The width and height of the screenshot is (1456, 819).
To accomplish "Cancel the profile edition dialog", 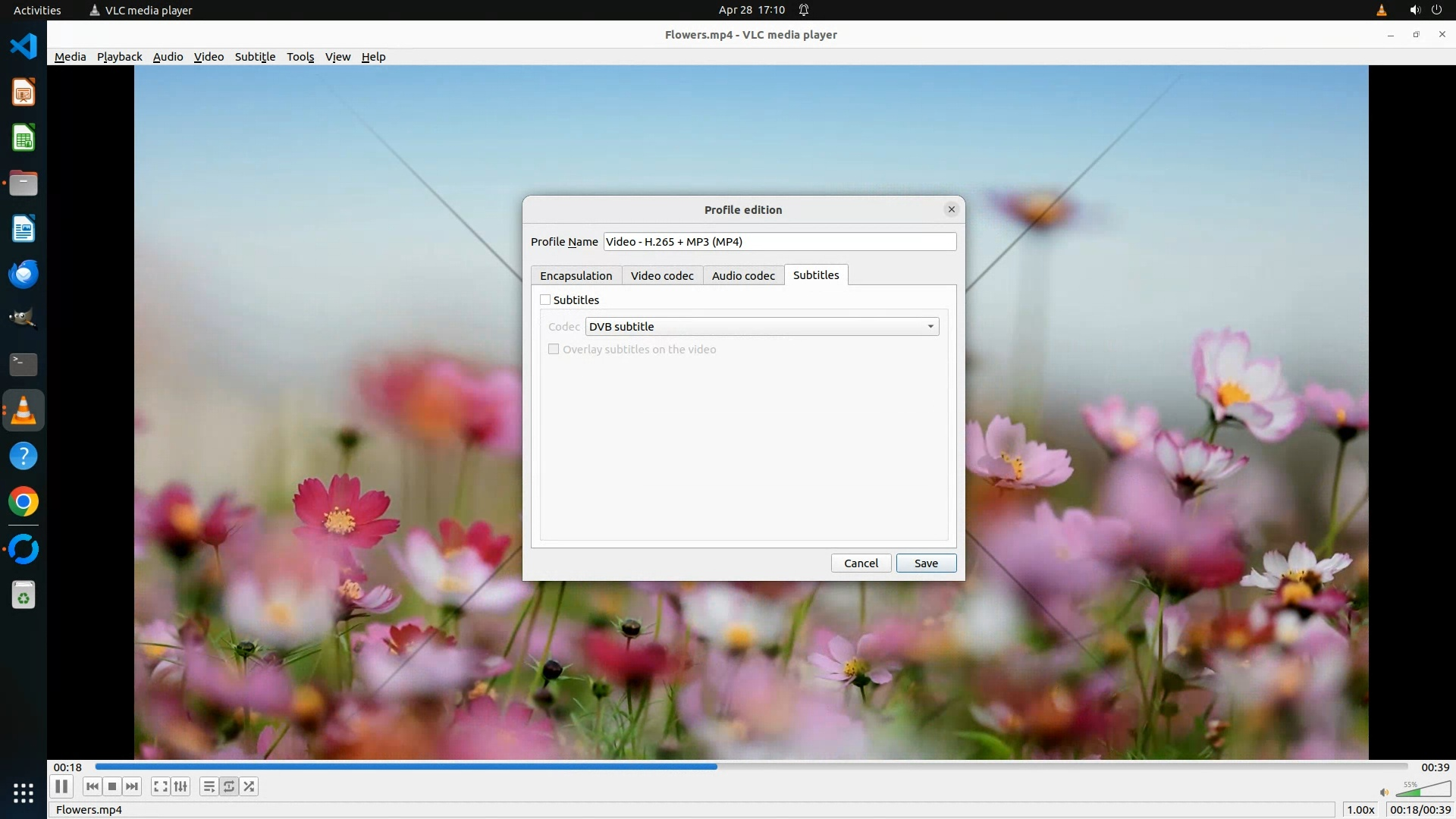I will coord(861,563).
